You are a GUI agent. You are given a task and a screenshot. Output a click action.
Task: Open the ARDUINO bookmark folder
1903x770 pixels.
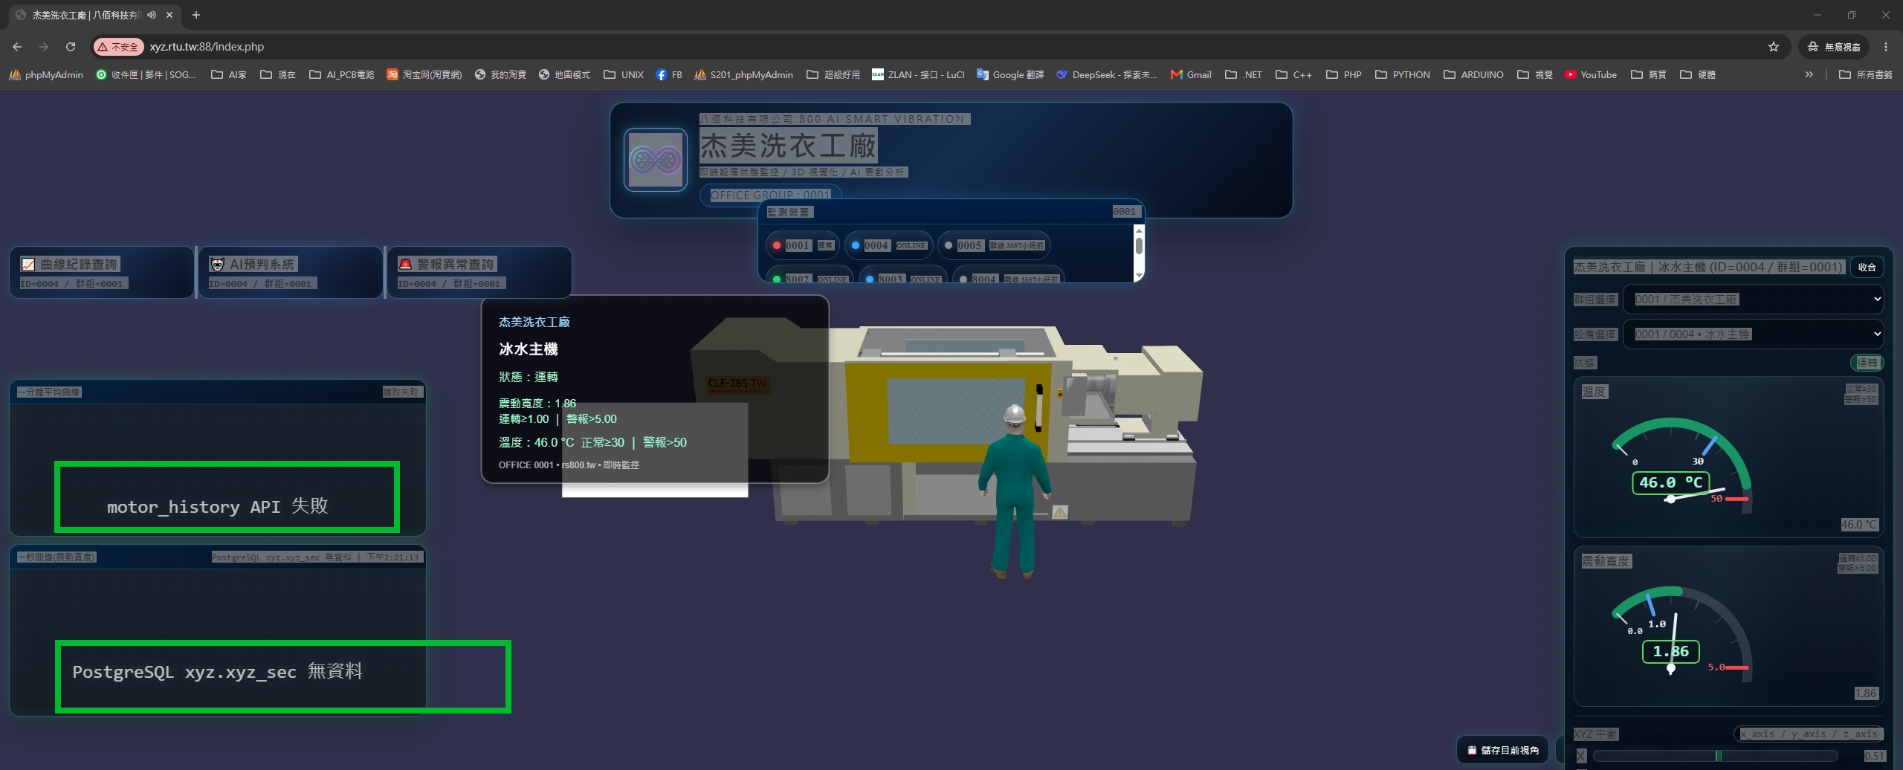1473,74
